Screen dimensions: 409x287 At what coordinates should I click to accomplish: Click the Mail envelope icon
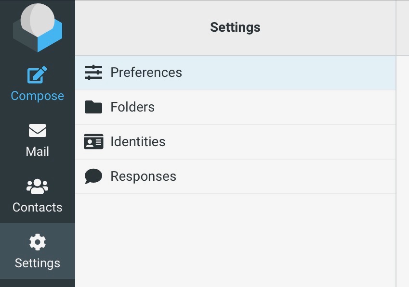point(38,130)
